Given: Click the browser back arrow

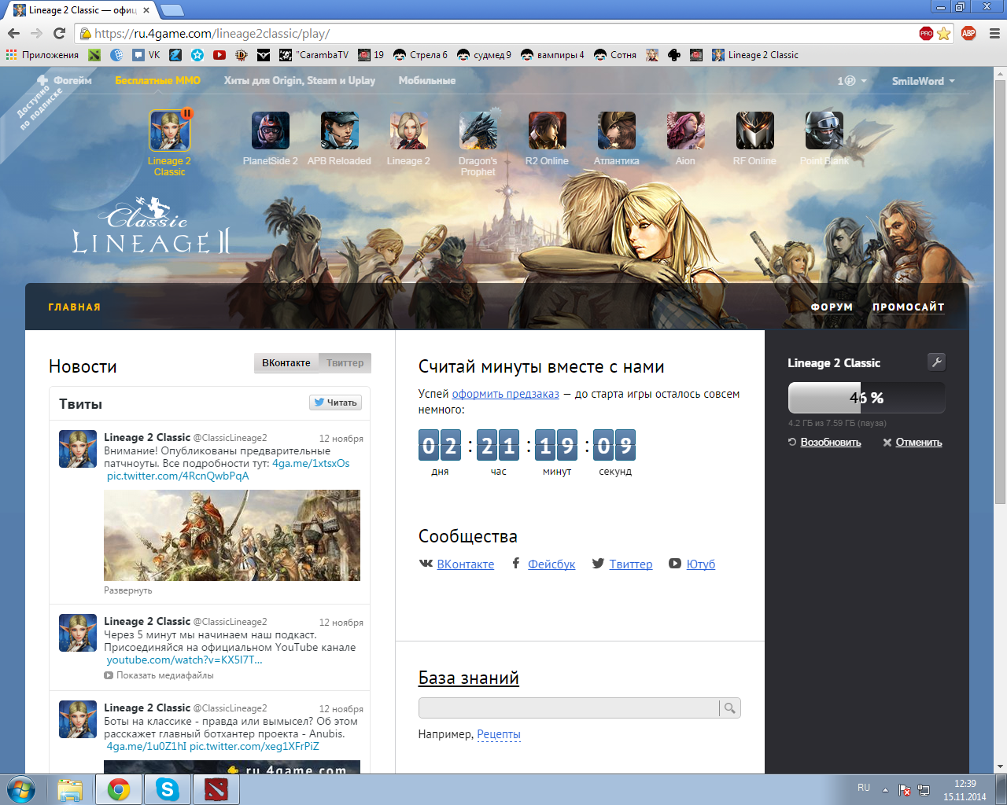Looking at the screenshot, I should pyautogui.click(x=13, y=33).
